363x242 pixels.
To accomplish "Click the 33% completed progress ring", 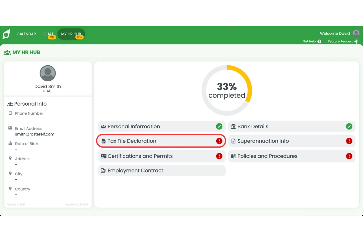I will (227, 90).
